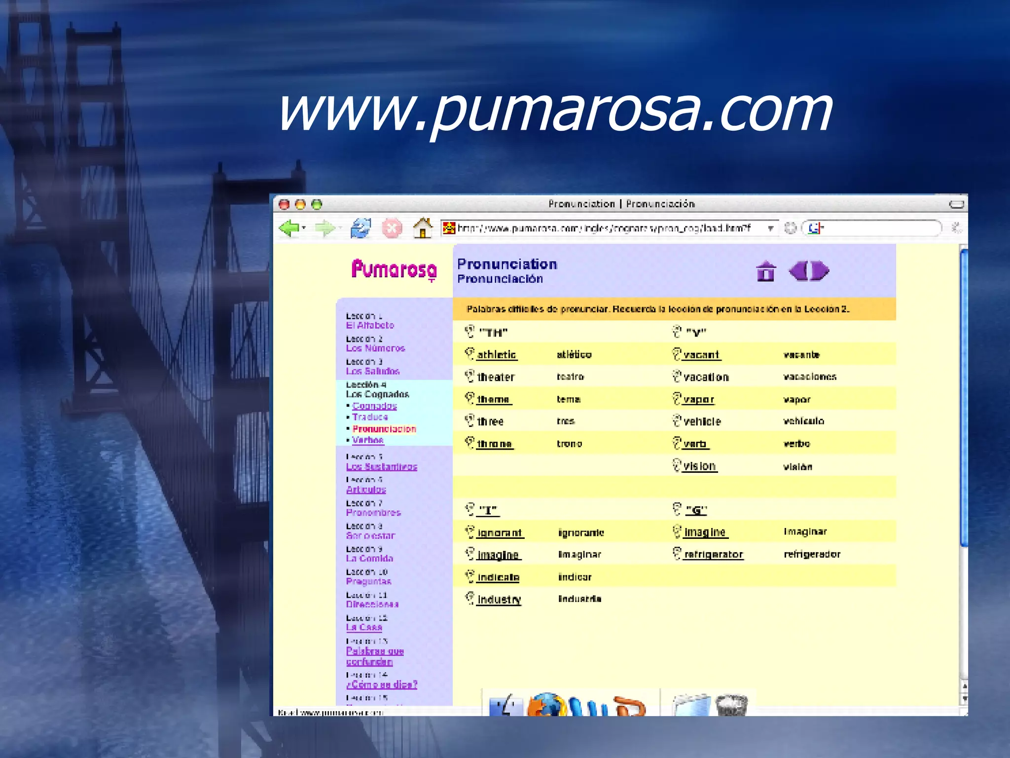1010x758 pixels.
Task: Play audio icon next to vapor
Action: pyautogui.click(x=677, y=398)
